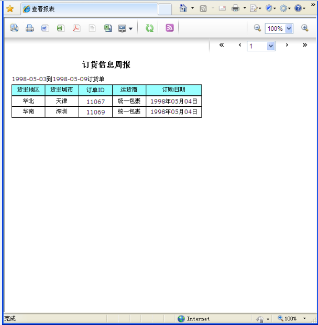Viewport: 318px width, 325px height.
Task: Expand the browser Print dropdown arrow
Action: tap(245, 8)
